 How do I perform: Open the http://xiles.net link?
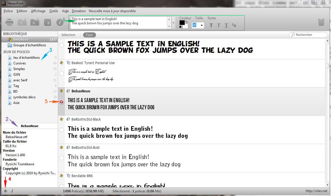pos(316,191)
